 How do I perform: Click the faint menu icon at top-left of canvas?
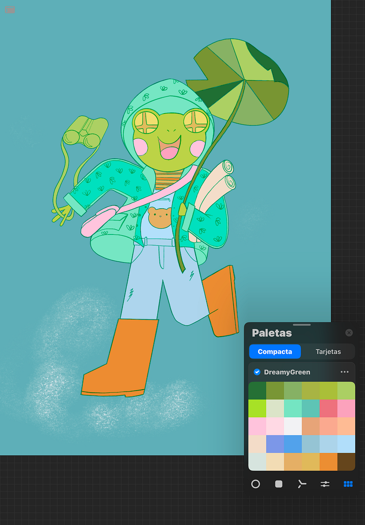(10, 10)
